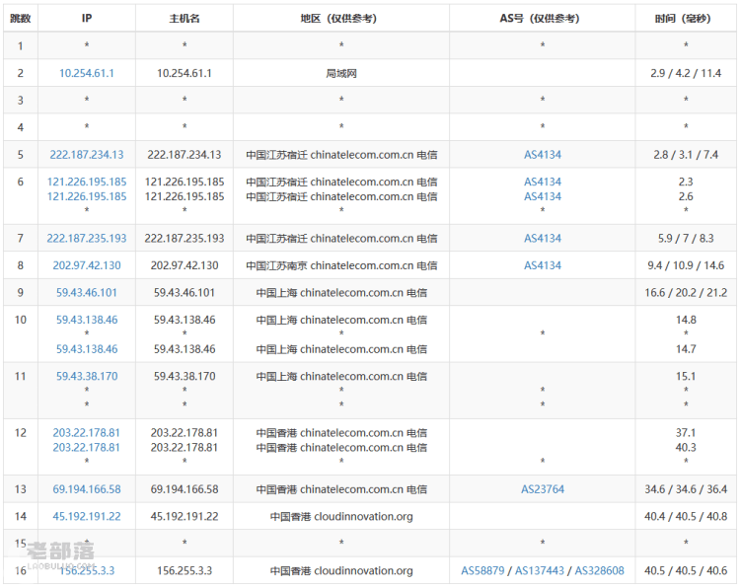Click the "IP" column header
Viewport: 740px width, 587px height.
86,19
